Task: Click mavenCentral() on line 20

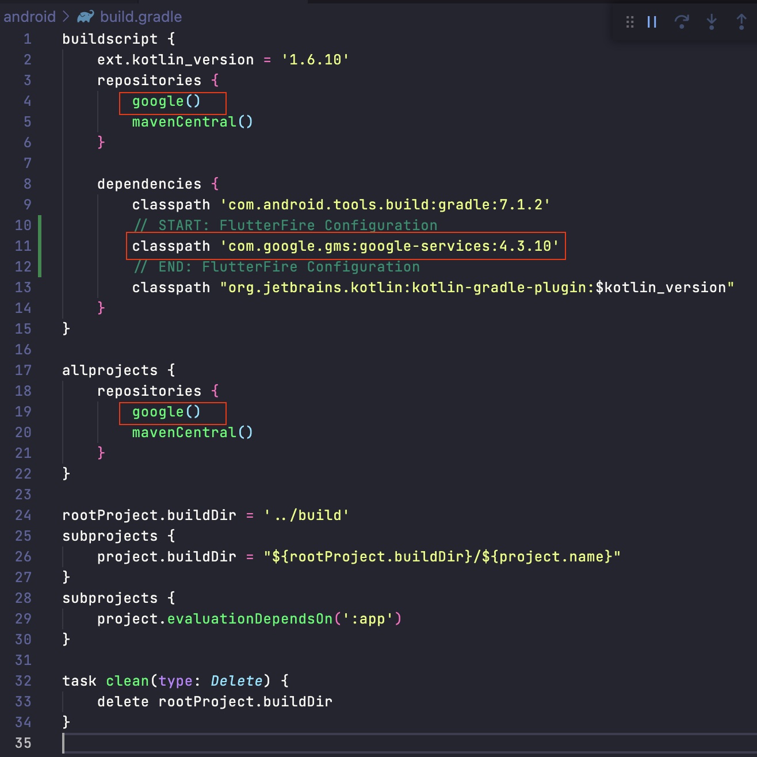Action: click(193, 433)
